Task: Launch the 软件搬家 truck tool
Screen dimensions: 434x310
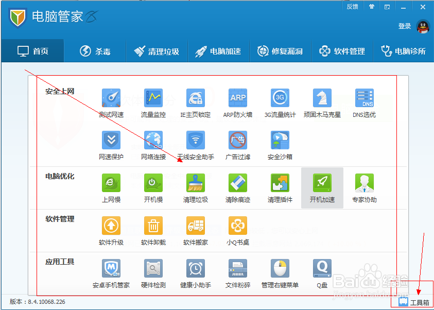Action: [x=196, y=231]
